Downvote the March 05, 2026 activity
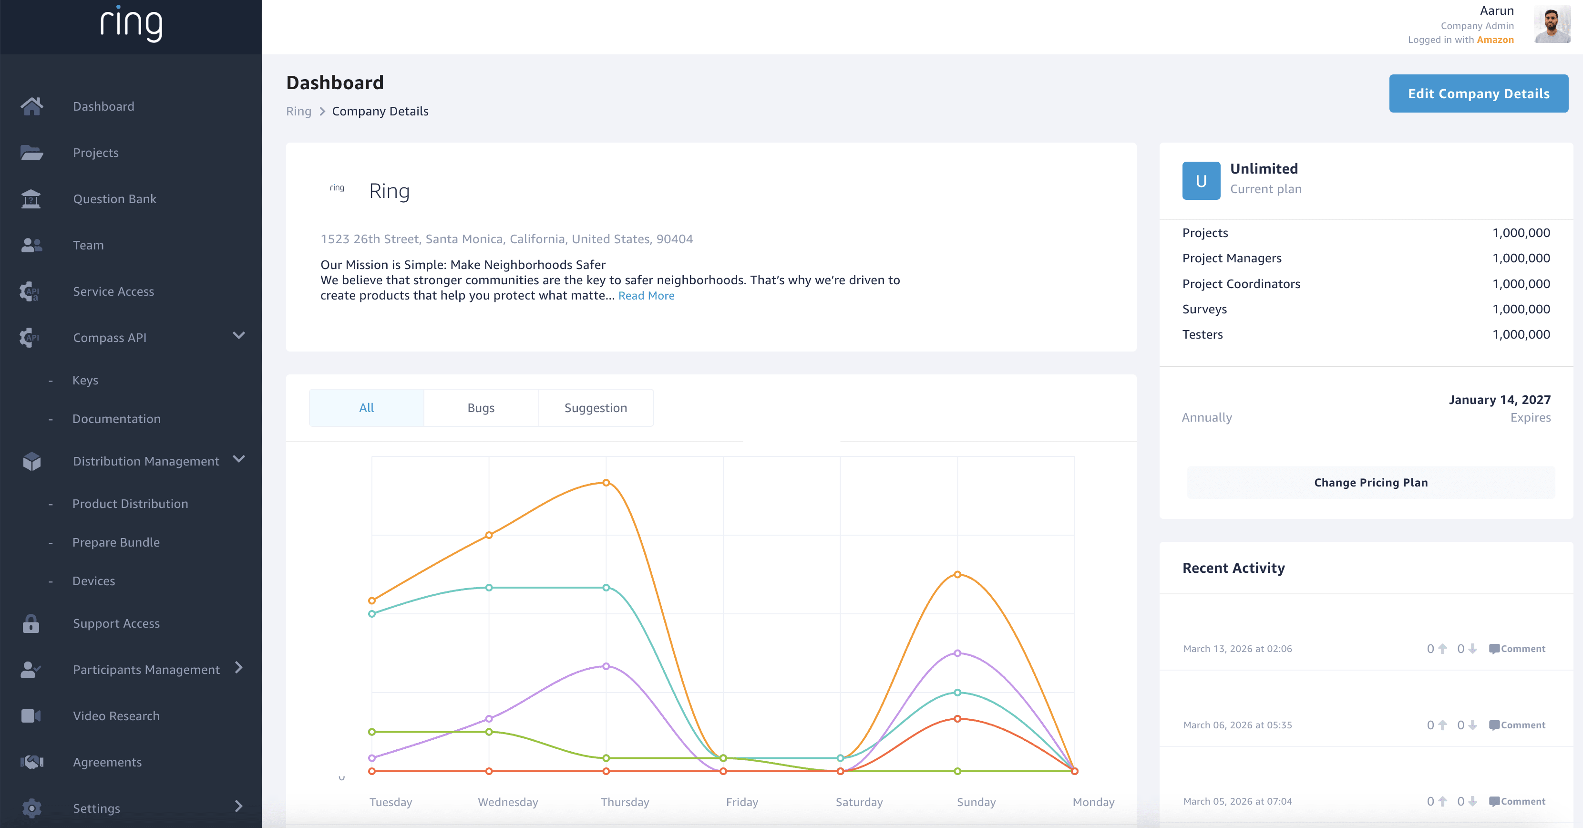 (x=1472, y=801)
